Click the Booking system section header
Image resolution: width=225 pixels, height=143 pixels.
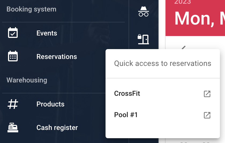[x=31, y=9]
